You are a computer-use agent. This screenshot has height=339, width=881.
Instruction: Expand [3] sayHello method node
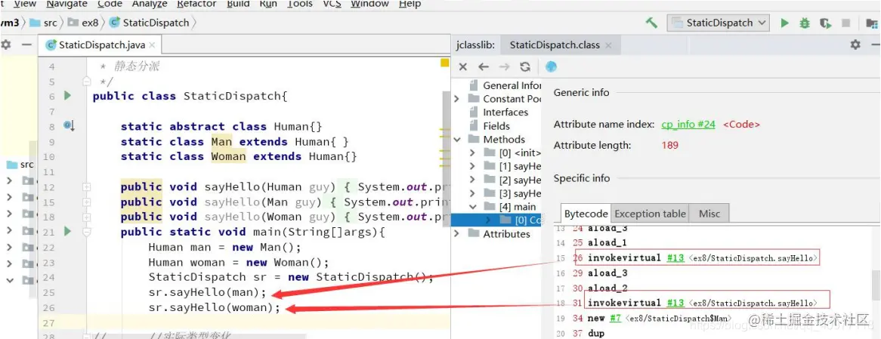(x=472, y=193)
